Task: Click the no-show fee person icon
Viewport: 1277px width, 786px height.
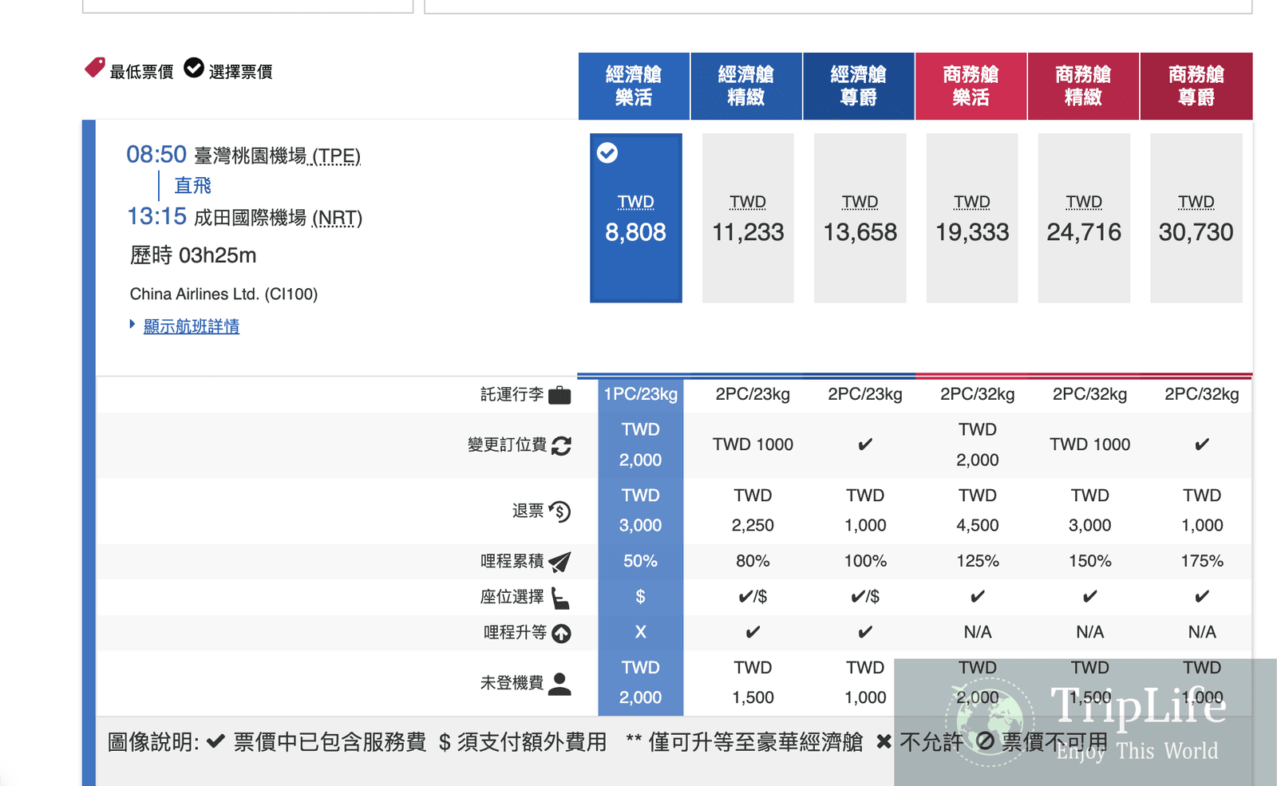Action: coord(560,684)
